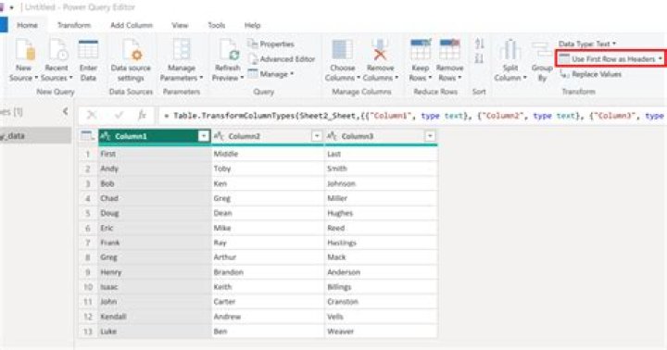Switch to the Add Column tab
The width and height of the screenshot is (667, 350).
click(x=132, y=25)
